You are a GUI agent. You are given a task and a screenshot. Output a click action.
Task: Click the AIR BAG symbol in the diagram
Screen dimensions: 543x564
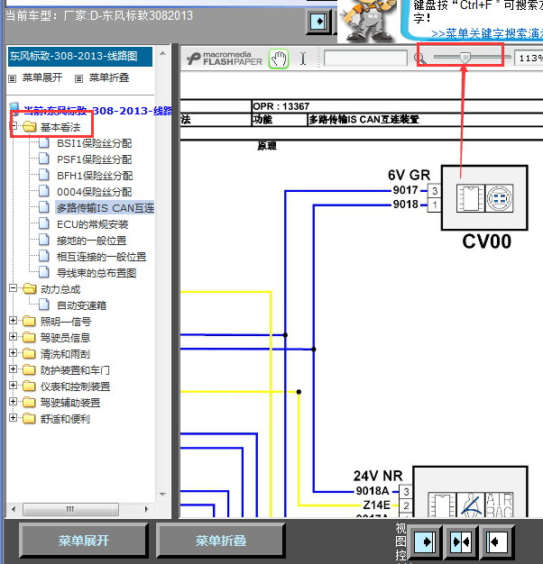[x=499, y=505]
